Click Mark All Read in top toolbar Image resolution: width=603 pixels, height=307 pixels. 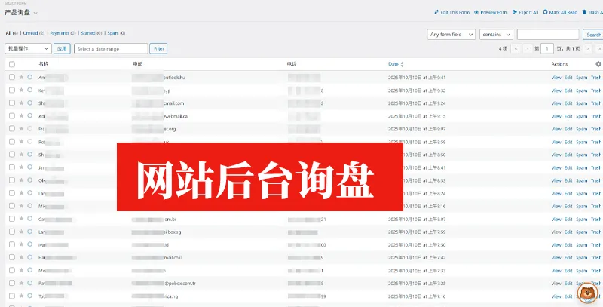(x=560, y=12)
